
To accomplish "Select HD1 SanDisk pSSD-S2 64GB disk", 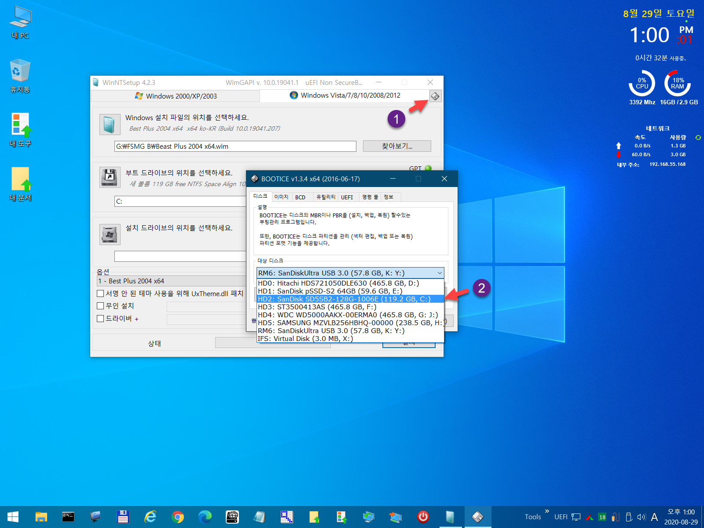I will pyautogui.click(x=350, y=291).
